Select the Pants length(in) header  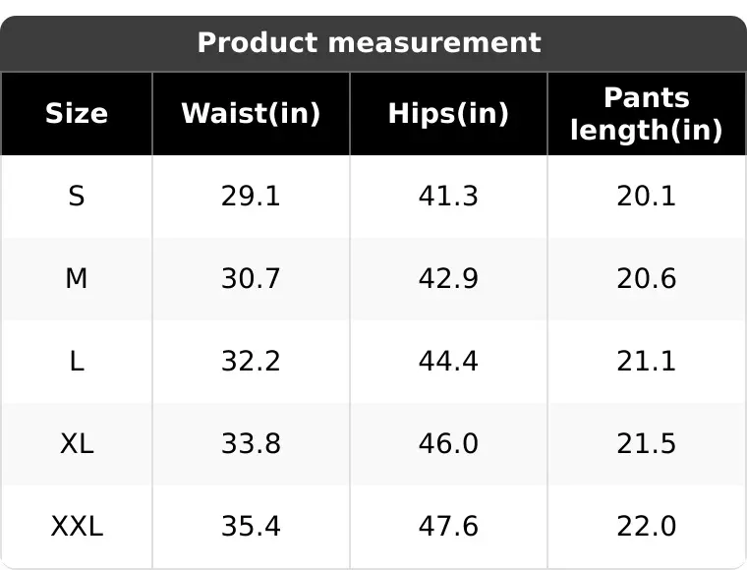[x=647, y=114]
